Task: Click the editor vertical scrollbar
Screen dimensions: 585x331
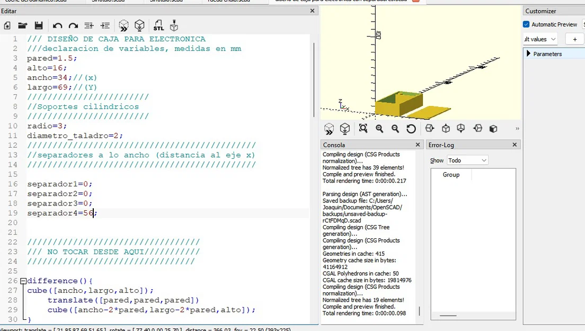Action: 314,80
